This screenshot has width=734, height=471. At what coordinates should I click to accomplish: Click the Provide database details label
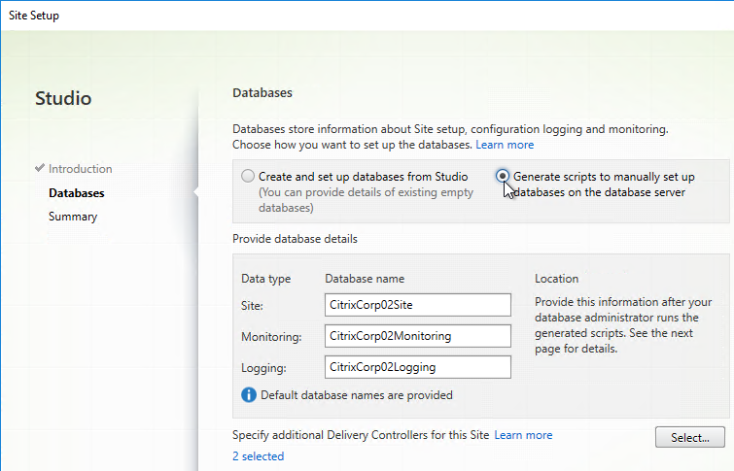(x=295, y=239)
